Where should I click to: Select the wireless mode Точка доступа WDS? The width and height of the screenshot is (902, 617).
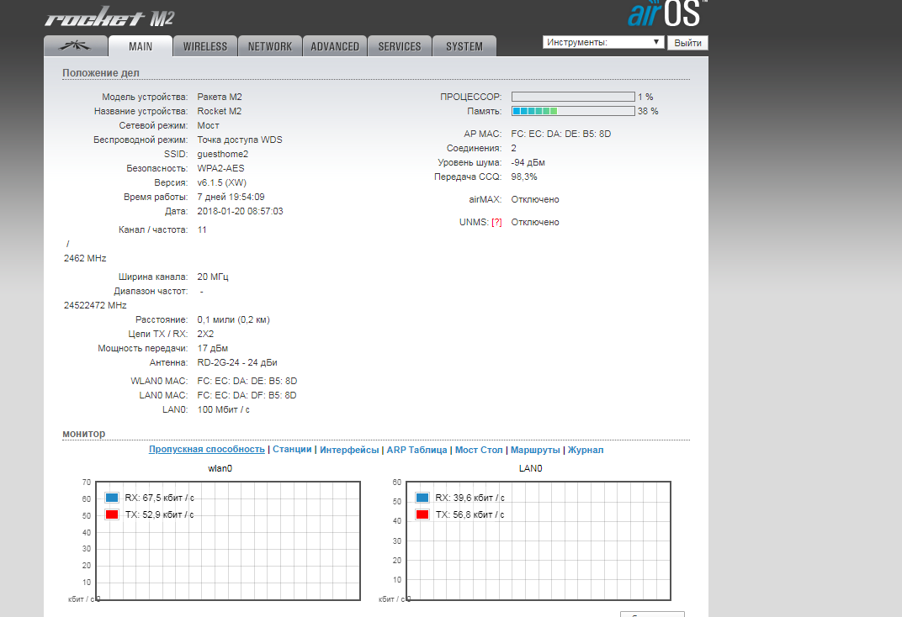[x=240, y=140]
